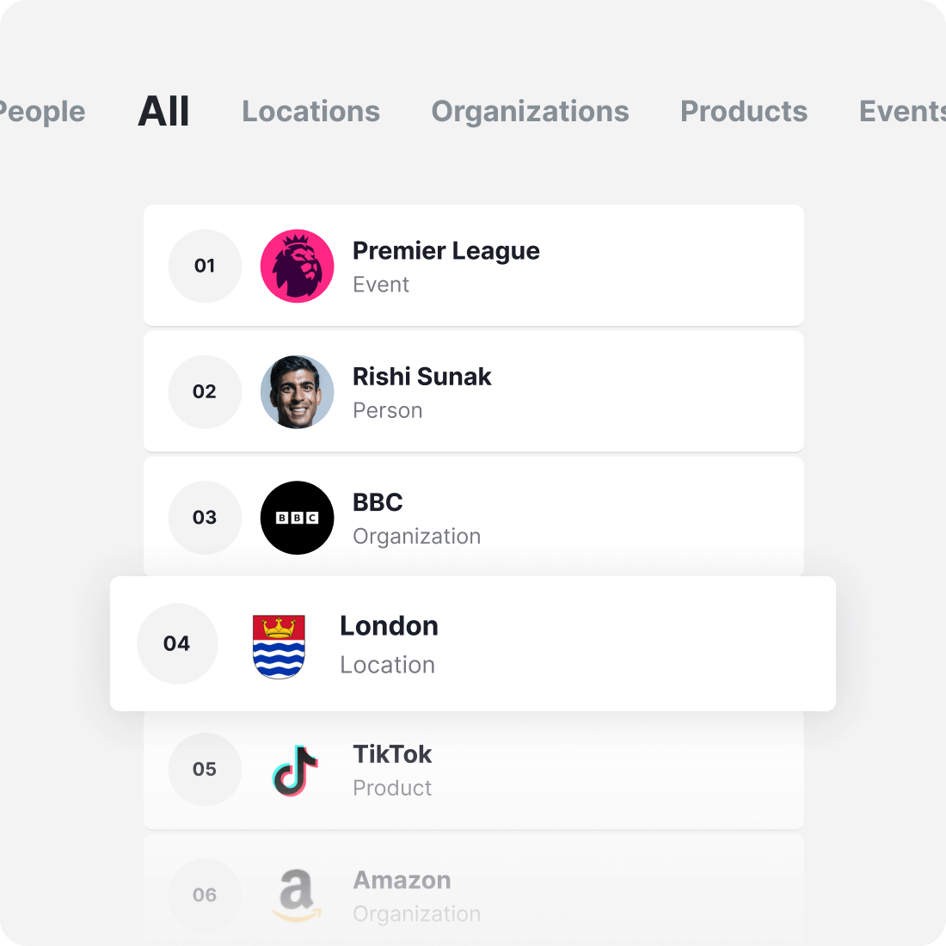Viewport: 946px width, 946px height.
Task: Click the BBC logo icon
Action: pos(297,518)
